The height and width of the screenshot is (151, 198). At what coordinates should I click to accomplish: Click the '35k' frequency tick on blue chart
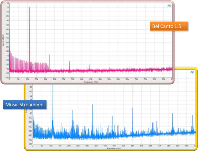click(x=96, y=146)
